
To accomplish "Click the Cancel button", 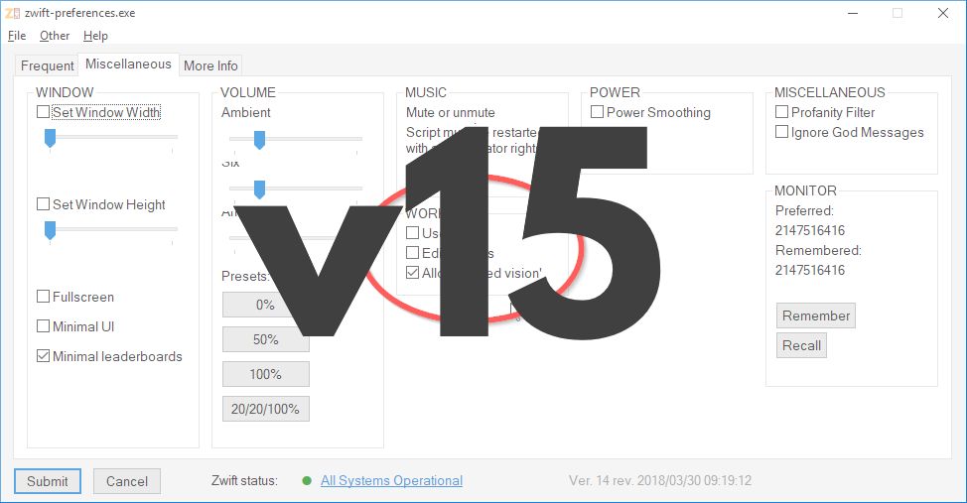I will (x=127, y=481).
